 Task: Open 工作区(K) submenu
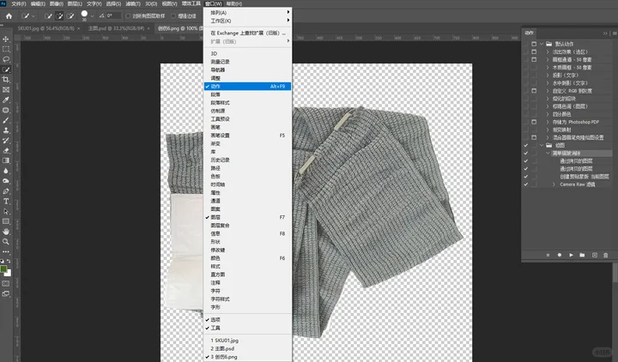[247, 21]
